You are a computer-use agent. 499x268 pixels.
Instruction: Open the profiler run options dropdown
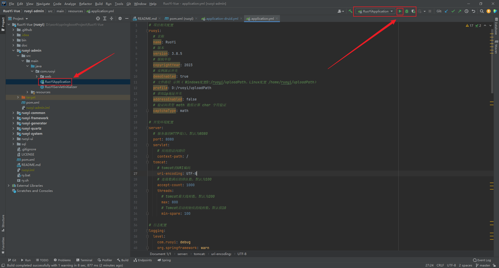tap(425, 11)
